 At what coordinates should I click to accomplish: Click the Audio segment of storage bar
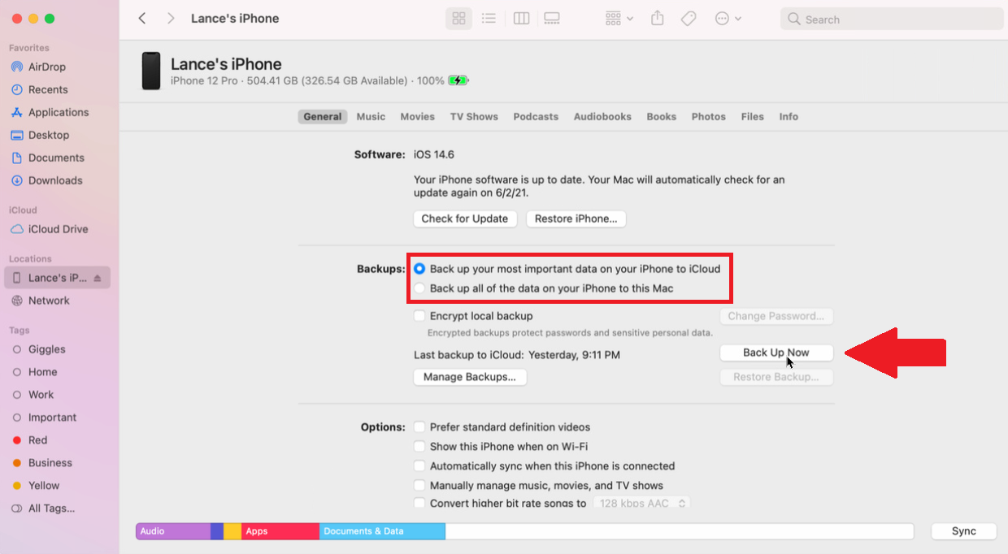(173, 531)
